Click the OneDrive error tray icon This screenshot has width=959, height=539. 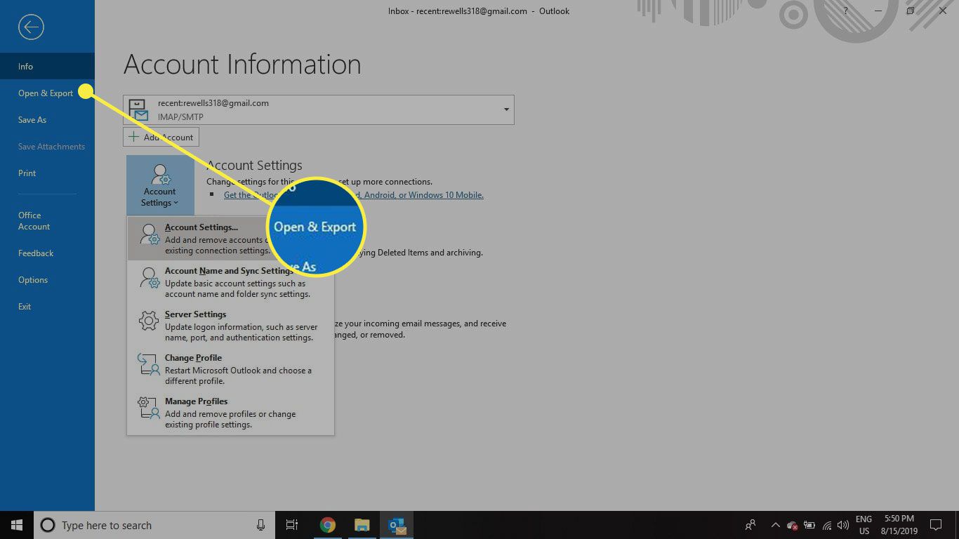click(793, 525)
